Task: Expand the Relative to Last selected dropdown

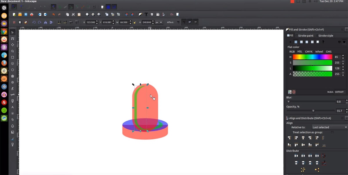Action: (329, 127)
